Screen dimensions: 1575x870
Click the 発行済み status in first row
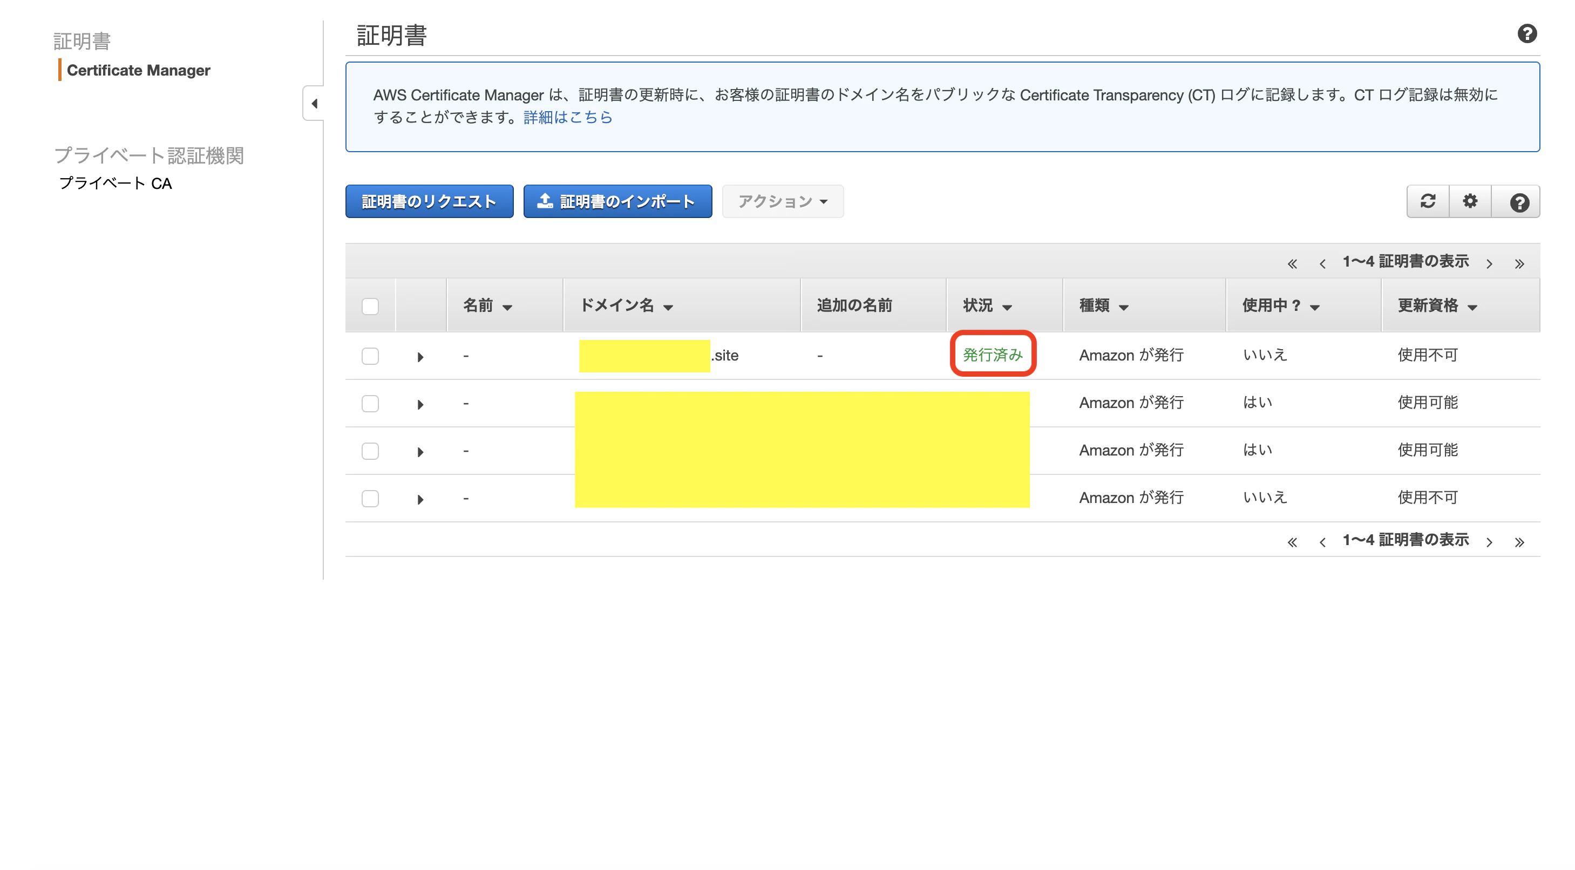[992, 355]
